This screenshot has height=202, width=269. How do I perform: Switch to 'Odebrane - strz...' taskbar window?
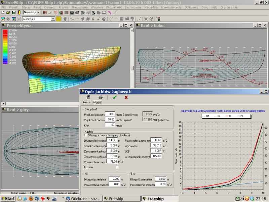[x=84, y=199]
